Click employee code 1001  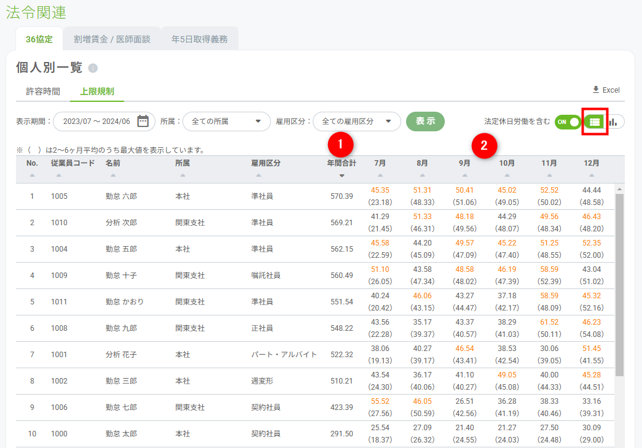tap(60, 355)
